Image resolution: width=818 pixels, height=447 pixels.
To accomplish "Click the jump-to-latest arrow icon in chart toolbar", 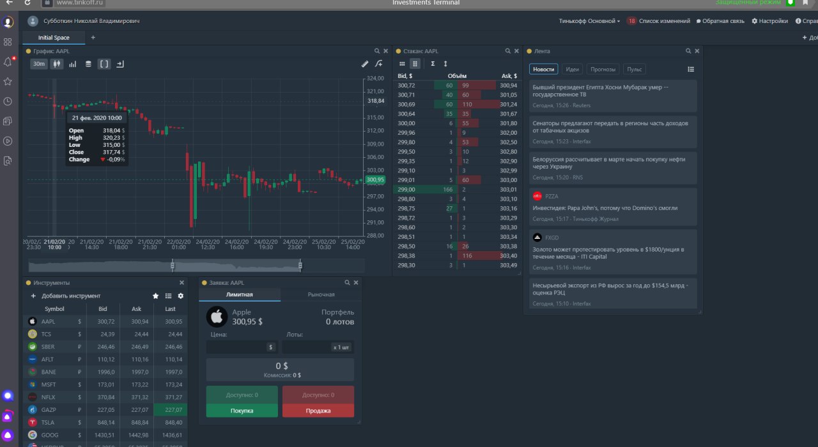I will point(120,64).
